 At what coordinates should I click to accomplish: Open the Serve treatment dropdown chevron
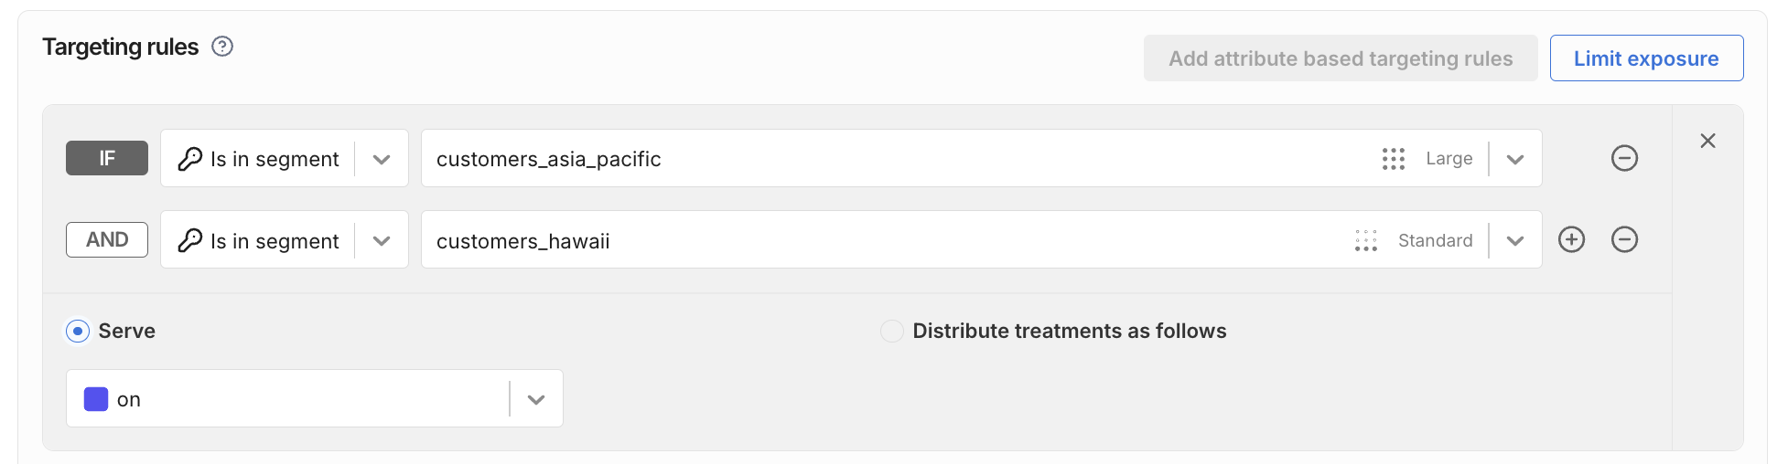536,399
